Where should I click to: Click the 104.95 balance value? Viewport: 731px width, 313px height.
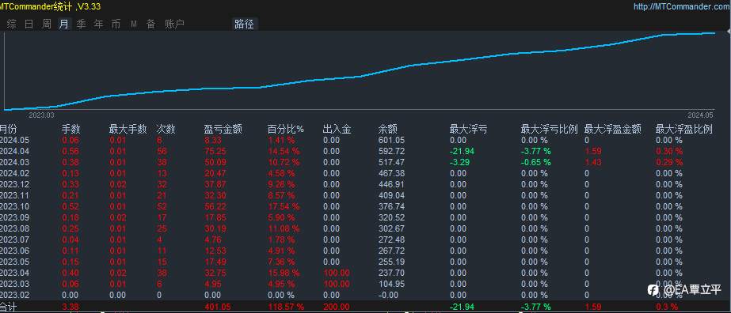[x=391, y=285]
